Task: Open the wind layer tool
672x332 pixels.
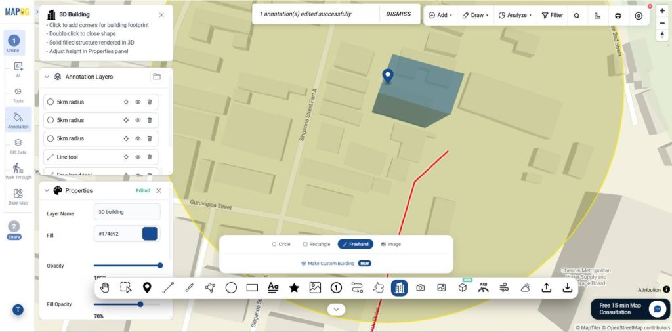Action: (505, 288)
